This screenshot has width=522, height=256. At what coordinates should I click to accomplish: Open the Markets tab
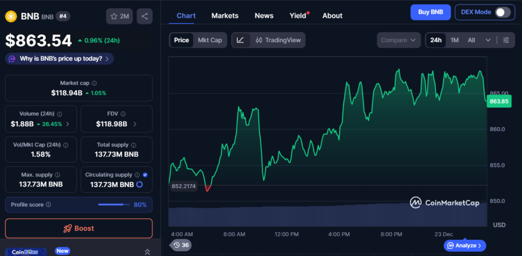[x=225, y=16]
